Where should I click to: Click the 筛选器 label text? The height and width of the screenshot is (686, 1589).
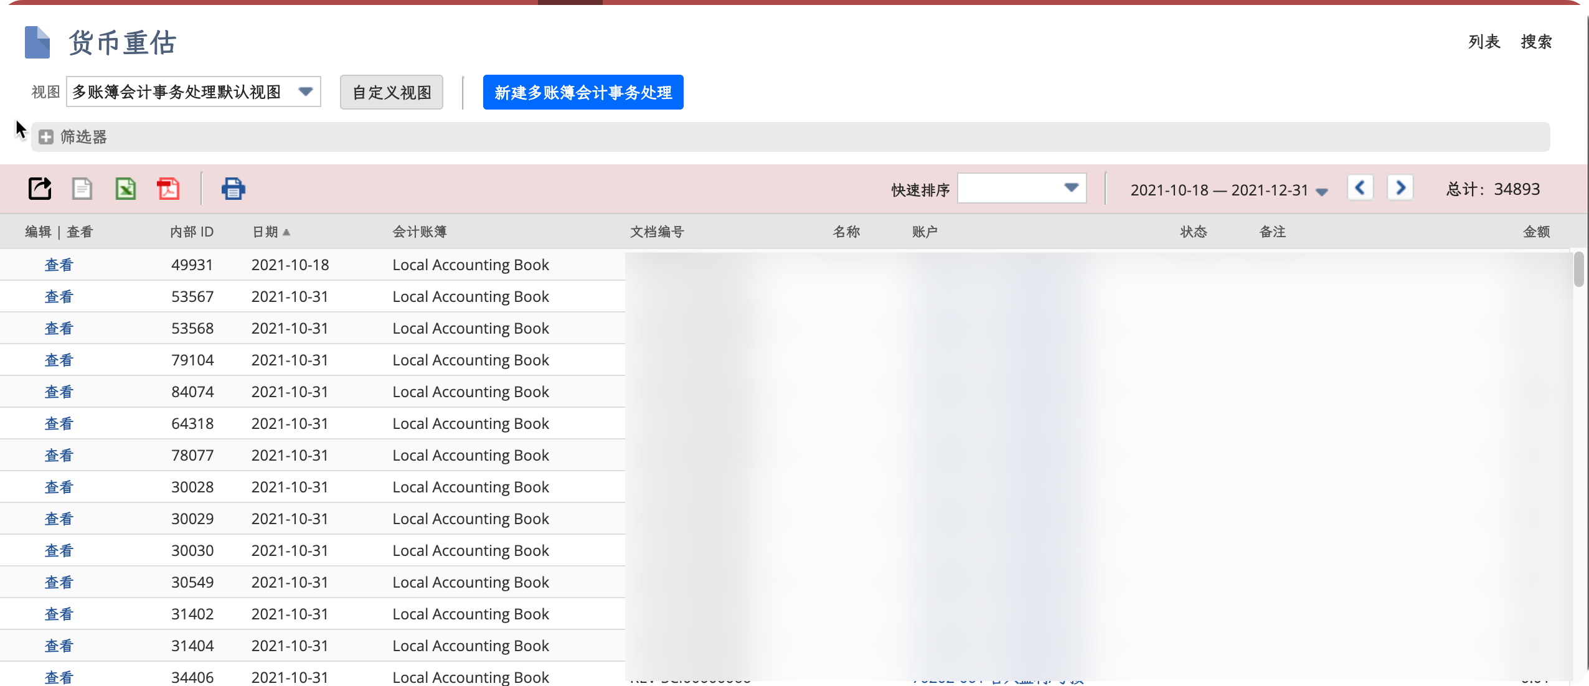pyautogui.click(x=83, y=137)
